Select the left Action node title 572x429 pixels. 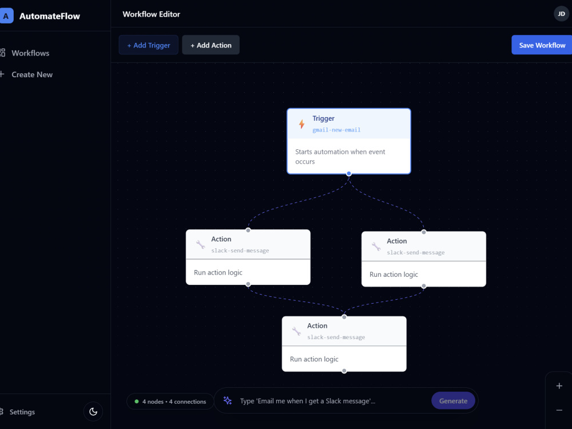tap(221, 239)
